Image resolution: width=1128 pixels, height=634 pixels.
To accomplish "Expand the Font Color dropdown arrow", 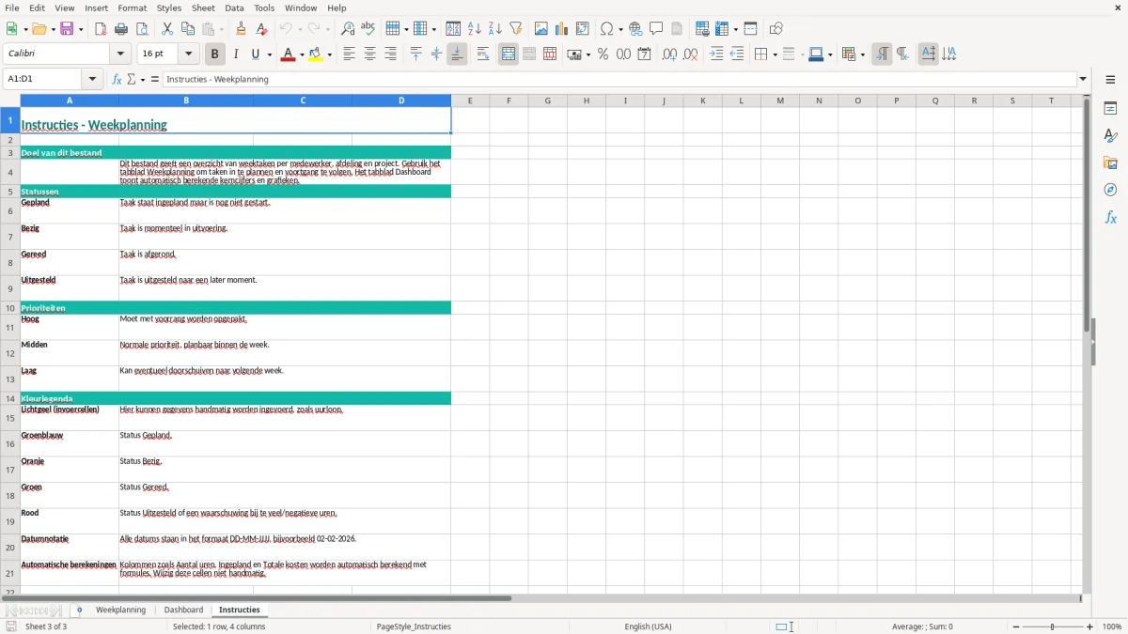I will tap(302, 54).
